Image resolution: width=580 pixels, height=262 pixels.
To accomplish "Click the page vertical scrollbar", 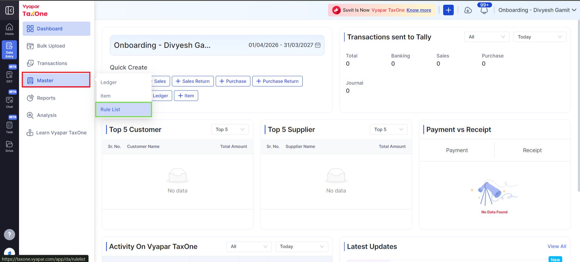I will click(x=578, y=106).
